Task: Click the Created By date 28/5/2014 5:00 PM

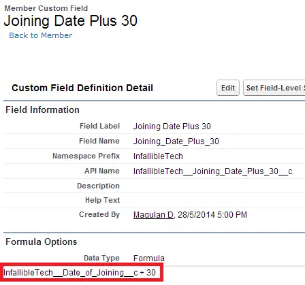Action: pos(212,215)
